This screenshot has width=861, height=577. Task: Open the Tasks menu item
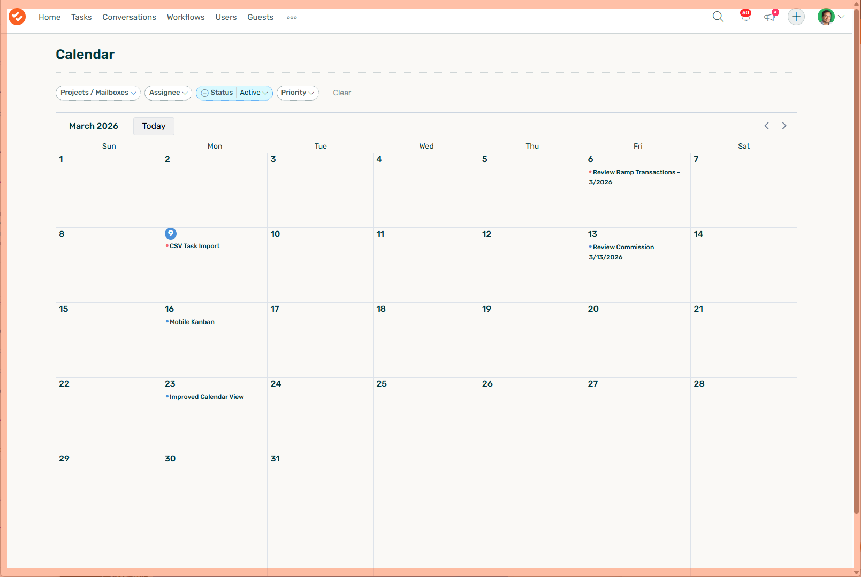[x=81, y=17]
